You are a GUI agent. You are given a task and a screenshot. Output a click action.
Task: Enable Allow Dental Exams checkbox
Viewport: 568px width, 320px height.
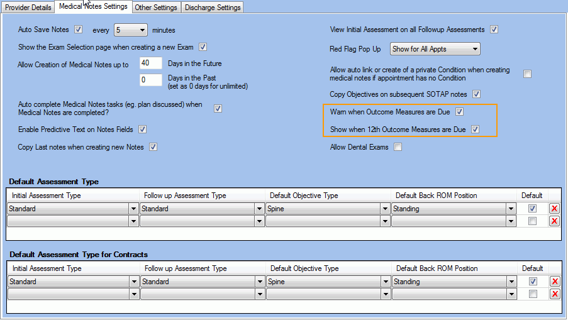(398, 147)
